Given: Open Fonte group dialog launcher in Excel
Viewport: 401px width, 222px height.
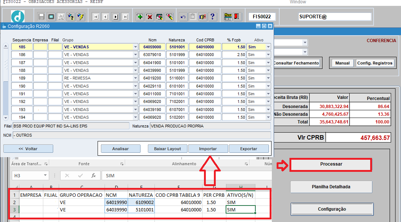Looking at the screenshot, I should [x=122, y=164].
